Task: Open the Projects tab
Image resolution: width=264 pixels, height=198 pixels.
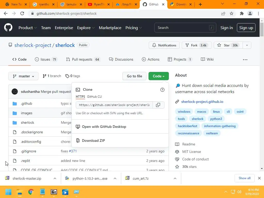Action: [180, 60]
